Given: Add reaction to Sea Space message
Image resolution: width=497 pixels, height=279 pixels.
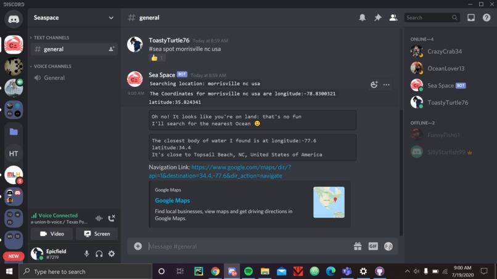Looking at the screenshot, I should 374,84.
